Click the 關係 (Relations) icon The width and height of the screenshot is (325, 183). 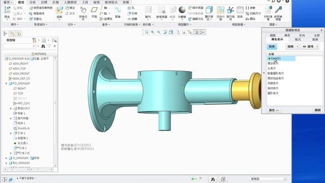click(x=247, y=19)
